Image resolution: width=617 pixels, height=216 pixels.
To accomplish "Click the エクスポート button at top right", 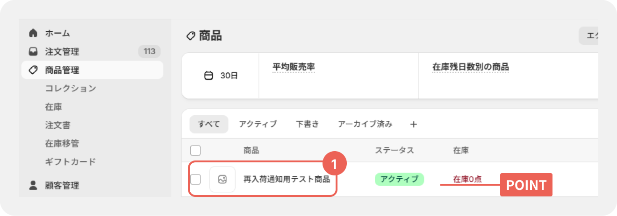I will click(x=589, y=36).
